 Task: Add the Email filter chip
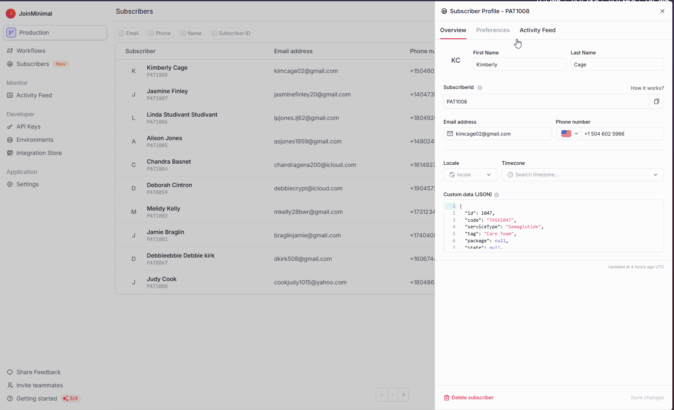coord(128,33)
